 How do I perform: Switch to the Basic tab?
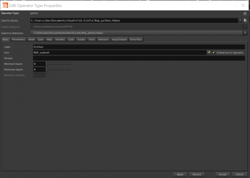click(x=6, y=40)
